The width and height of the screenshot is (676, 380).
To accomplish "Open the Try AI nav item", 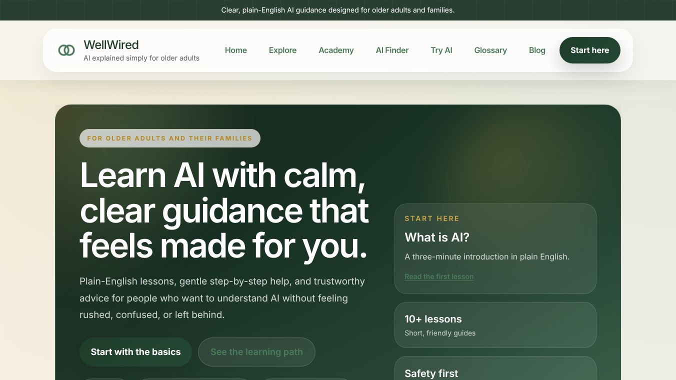I will [441, 50].
